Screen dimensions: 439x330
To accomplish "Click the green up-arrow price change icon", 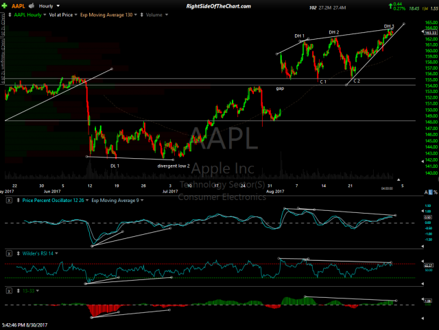I will pyautogui.click(x=390, y=6).
